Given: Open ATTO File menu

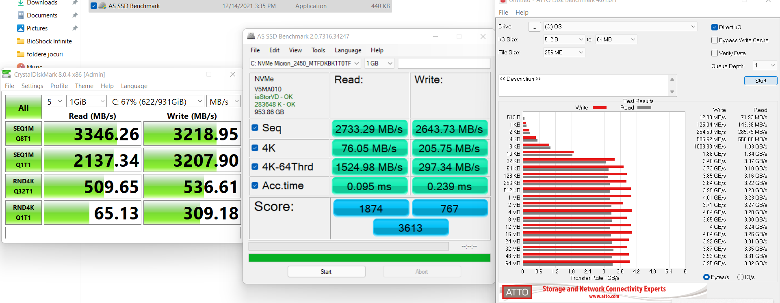Looking at the screenshot, I should 503,13.
